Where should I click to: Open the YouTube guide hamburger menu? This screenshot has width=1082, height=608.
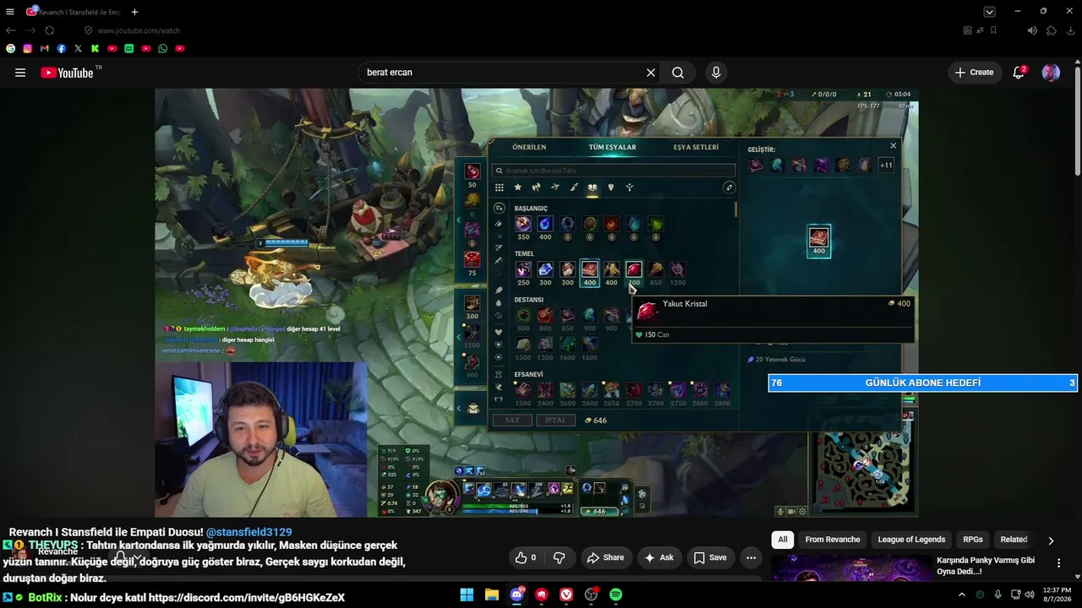[x=20, y=73]
